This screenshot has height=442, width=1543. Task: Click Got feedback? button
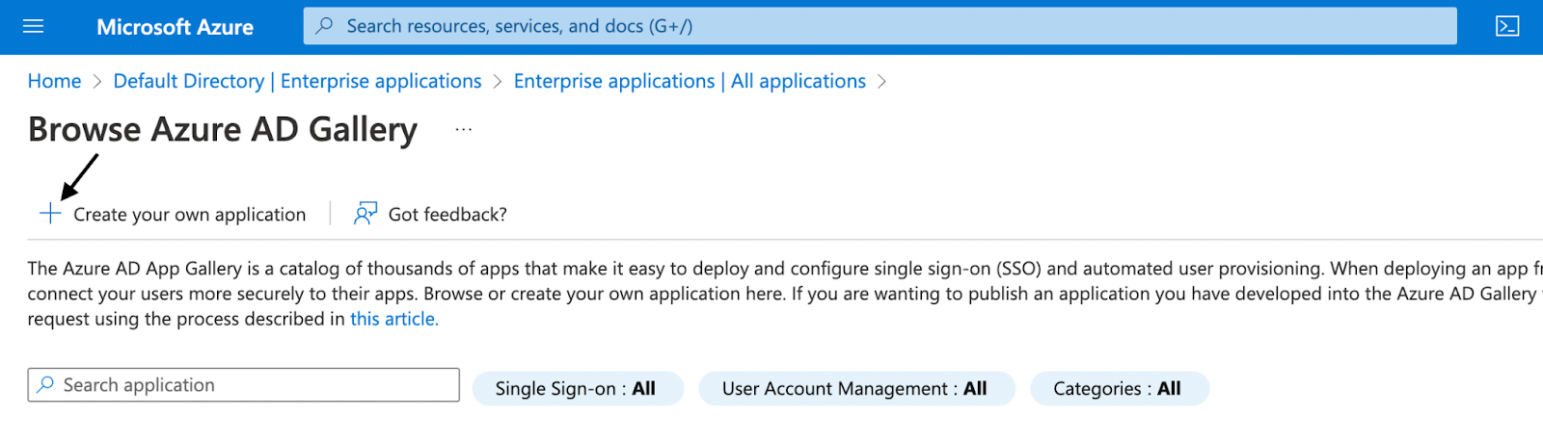tap(447, 215)
